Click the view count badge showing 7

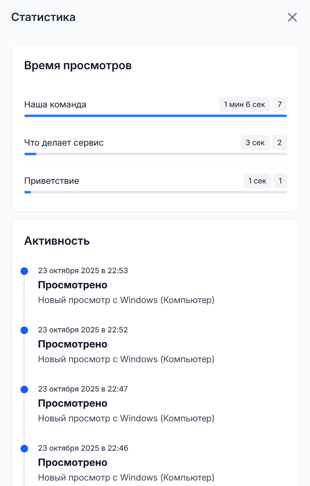[279, 105]
